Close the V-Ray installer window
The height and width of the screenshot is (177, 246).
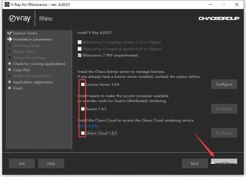point(237,4)
